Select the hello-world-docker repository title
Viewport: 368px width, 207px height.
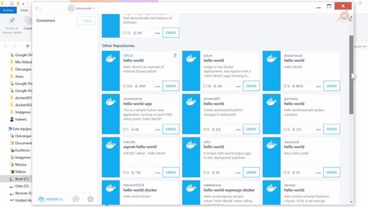(140, 190)
